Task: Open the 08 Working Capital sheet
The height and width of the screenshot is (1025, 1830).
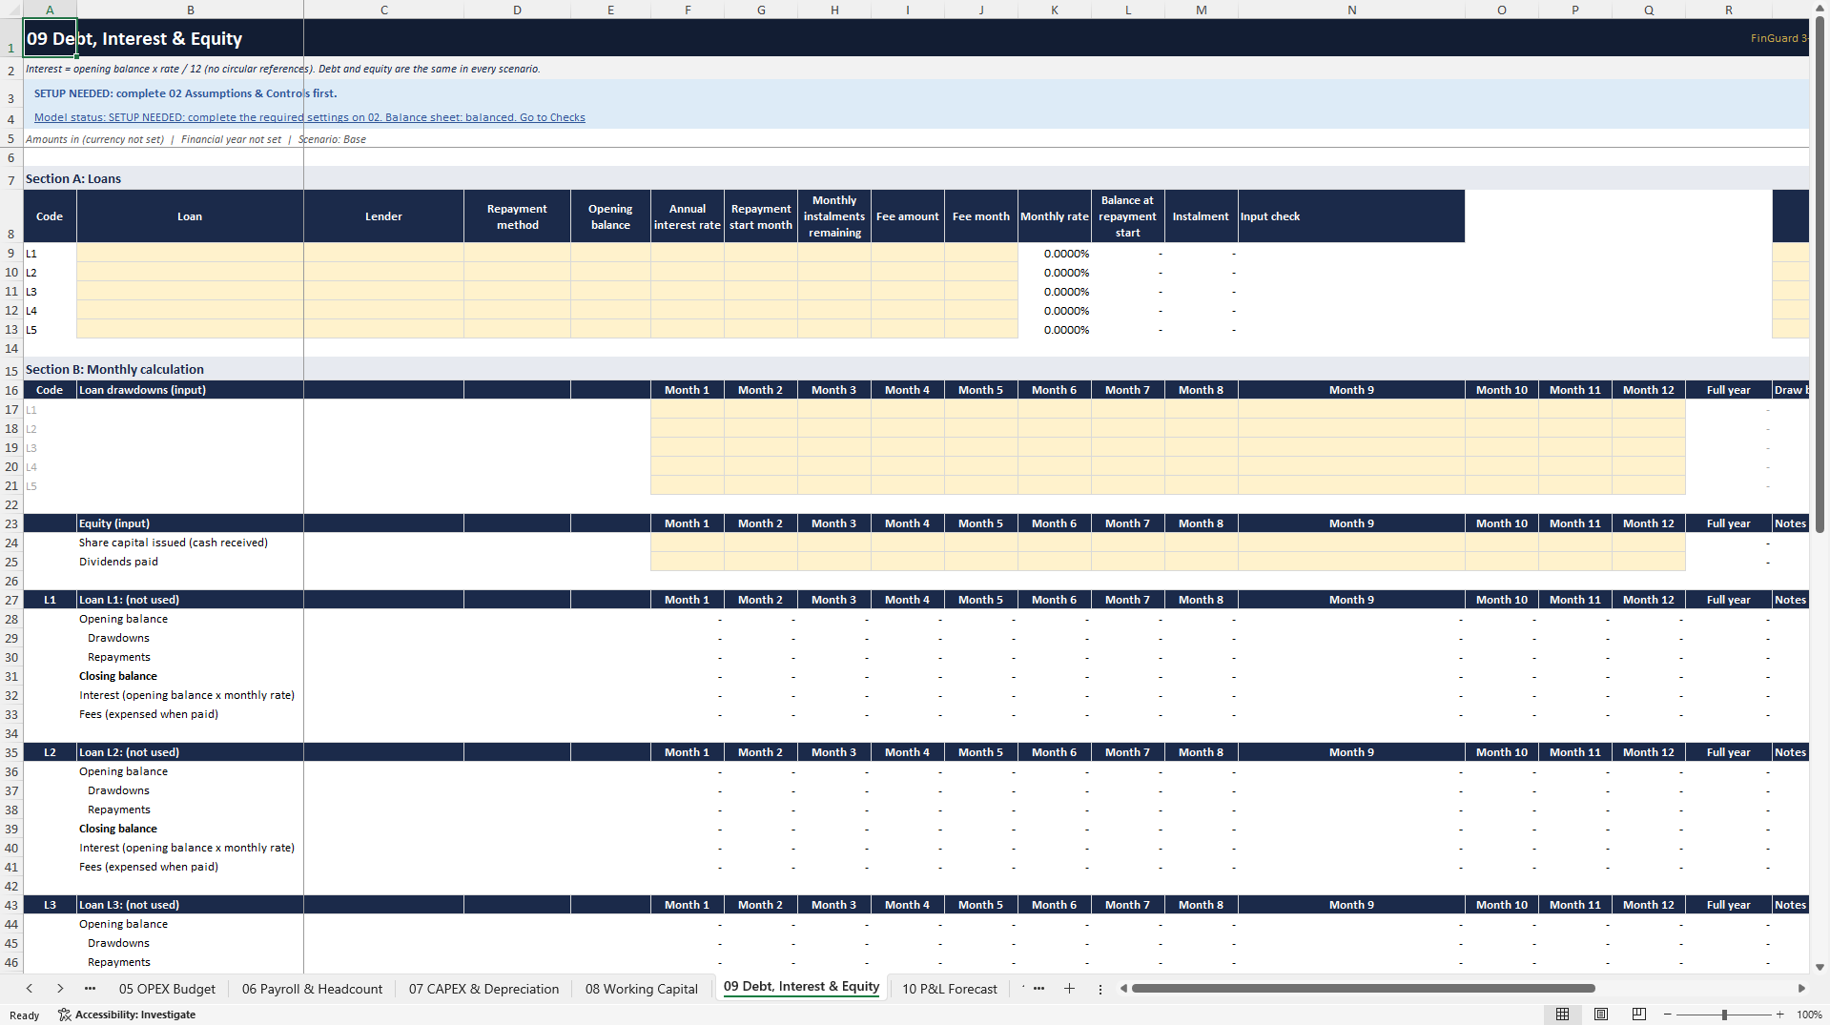Action: pyautogui.click(x=641, y=989)
